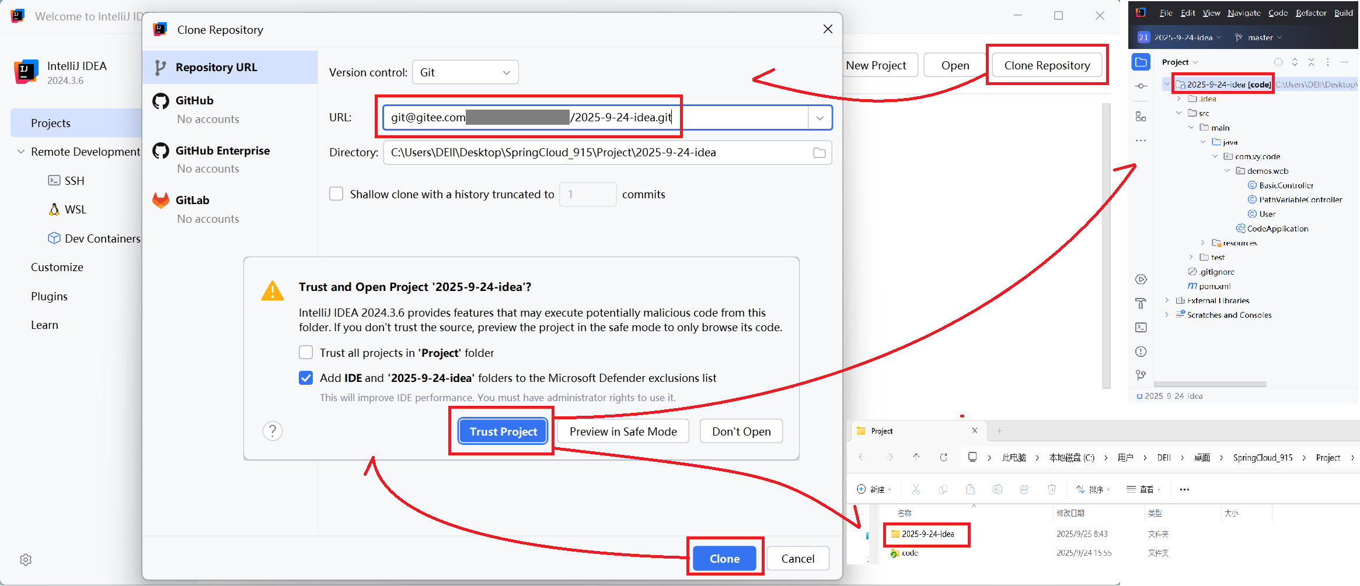Open the Structure tool window icon
The width and height of the screenshot is (1360, 586).
click(x=1141, y=117)
